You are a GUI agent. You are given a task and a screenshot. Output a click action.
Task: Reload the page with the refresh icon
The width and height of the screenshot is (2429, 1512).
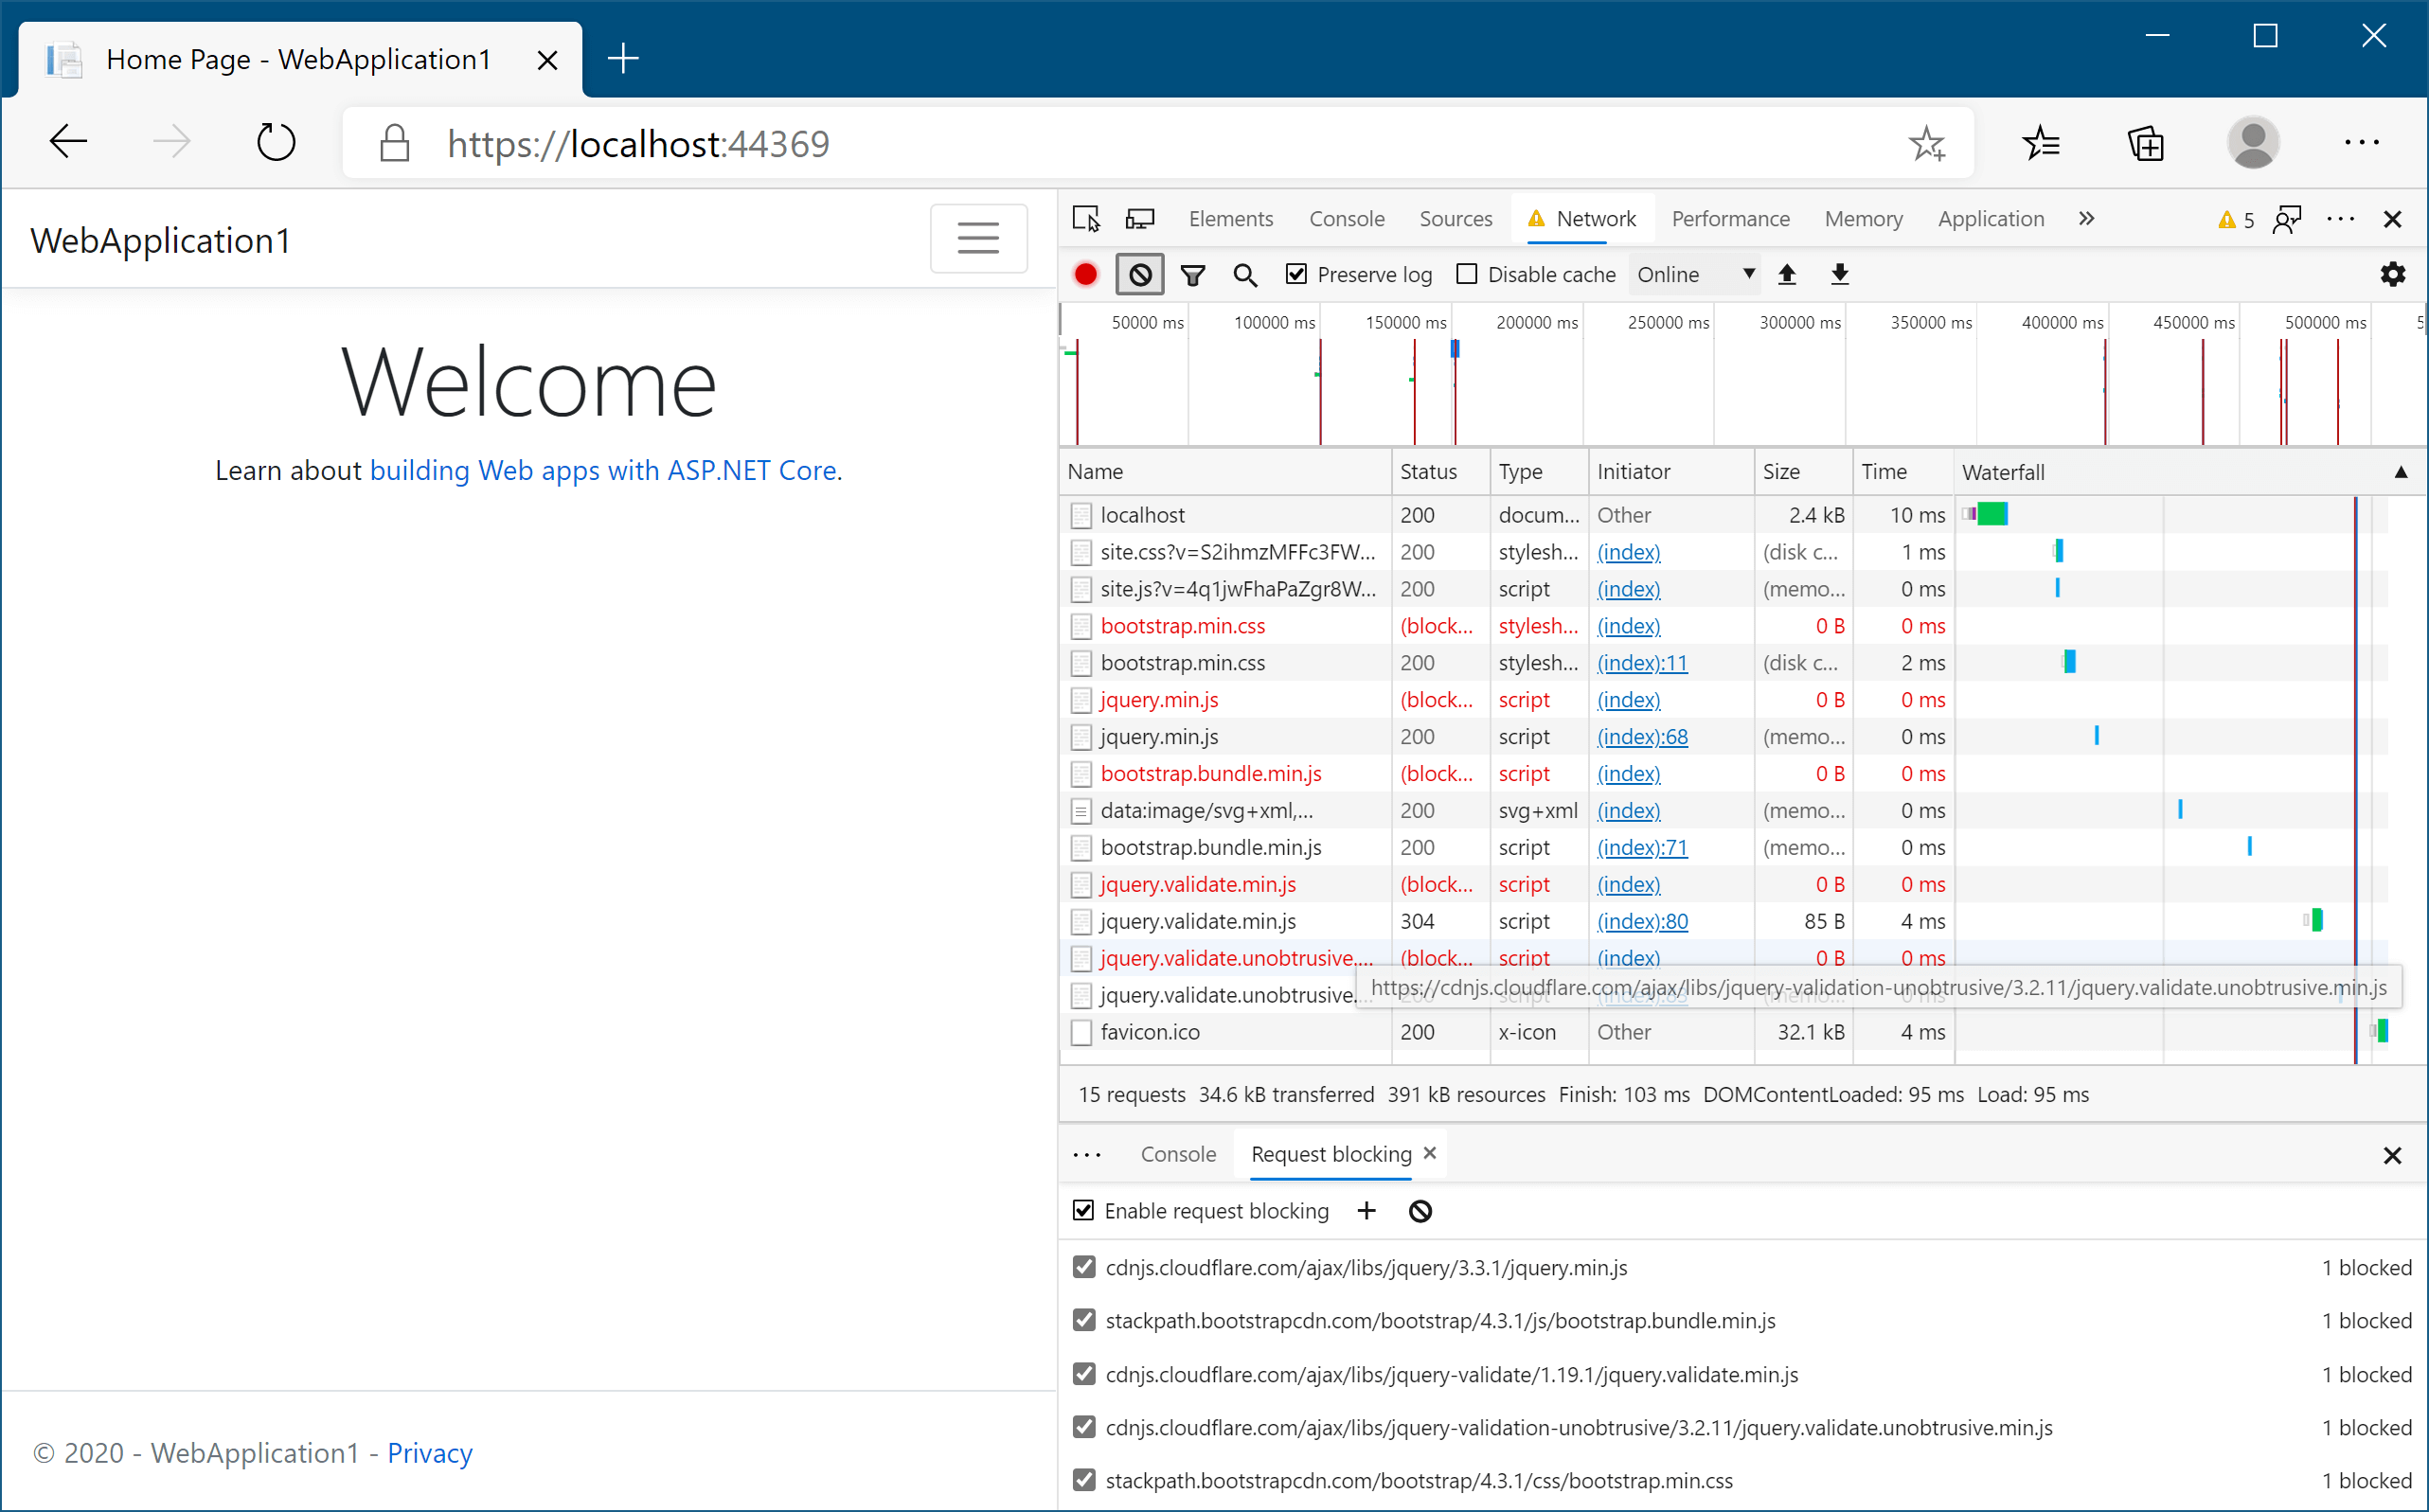pos(276,142)
